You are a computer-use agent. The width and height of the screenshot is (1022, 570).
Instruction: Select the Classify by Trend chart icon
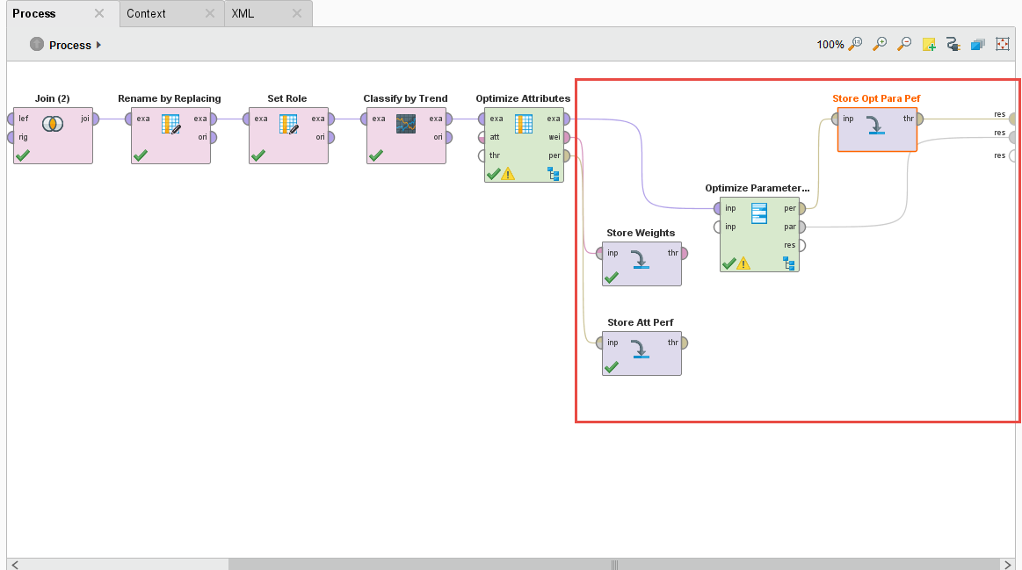click(x=406, y=124)
